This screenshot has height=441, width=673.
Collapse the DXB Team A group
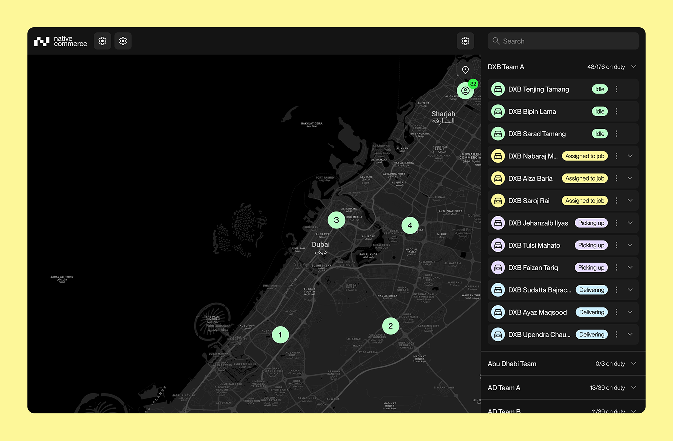coord(634,67)
